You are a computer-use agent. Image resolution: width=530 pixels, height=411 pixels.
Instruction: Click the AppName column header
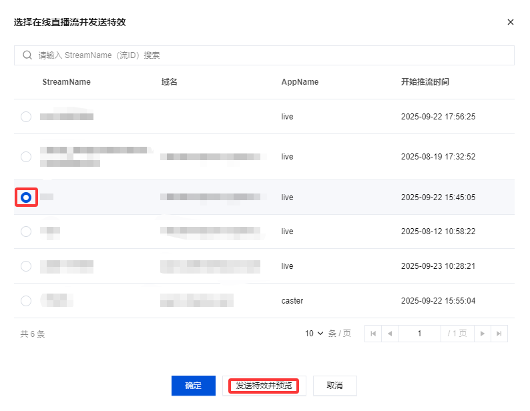(x=300, y=82)
